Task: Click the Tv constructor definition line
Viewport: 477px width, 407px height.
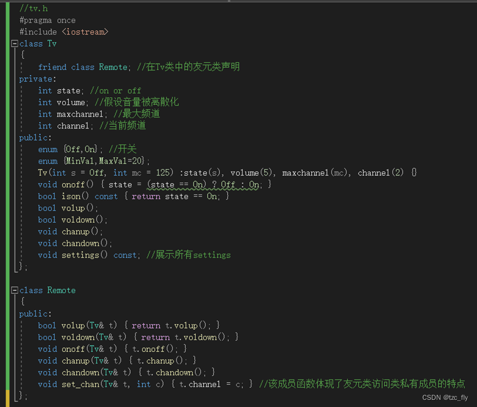Action: click(x=227, y=173)
